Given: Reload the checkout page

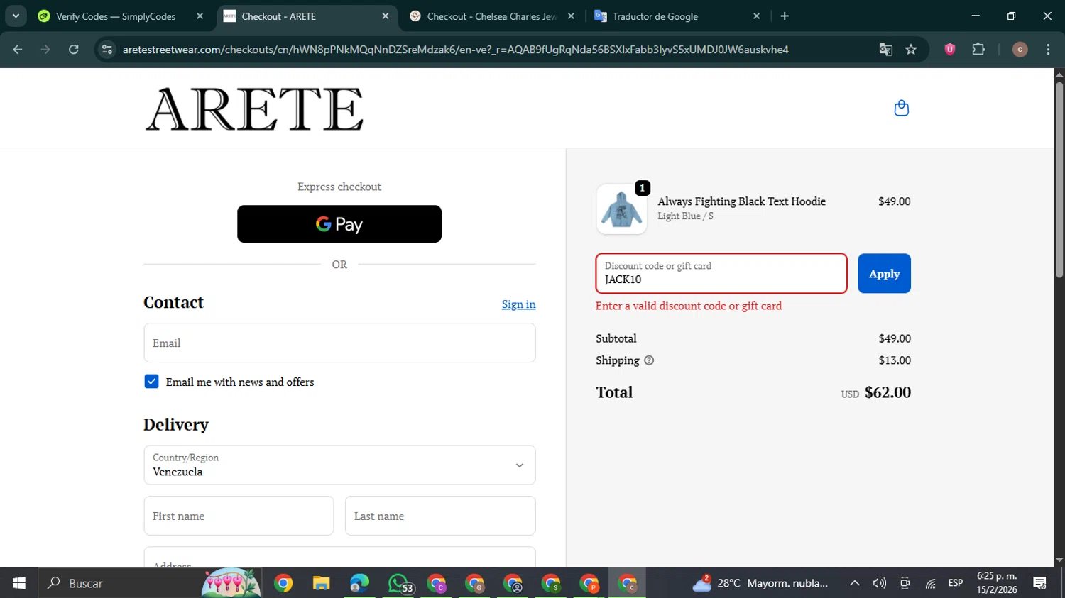Looking at the screenshot, I should coord(74,49).
